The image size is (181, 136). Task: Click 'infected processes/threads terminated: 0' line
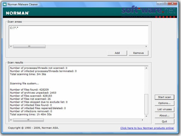(x=43, y=71)
